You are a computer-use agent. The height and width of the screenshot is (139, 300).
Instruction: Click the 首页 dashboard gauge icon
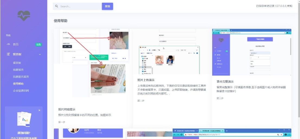click(8, 44)
